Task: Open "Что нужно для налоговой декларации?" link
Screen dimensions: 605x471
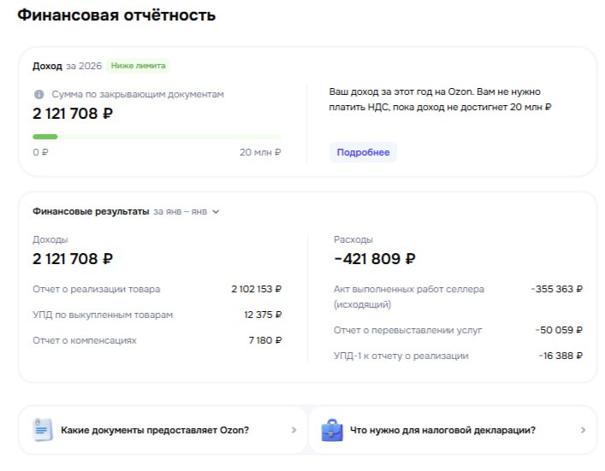Action: [x=442, y=430]
